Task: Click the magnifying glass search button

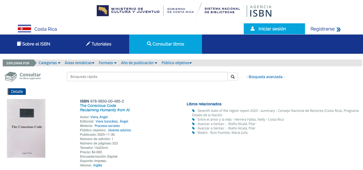Action: (233, 77)
